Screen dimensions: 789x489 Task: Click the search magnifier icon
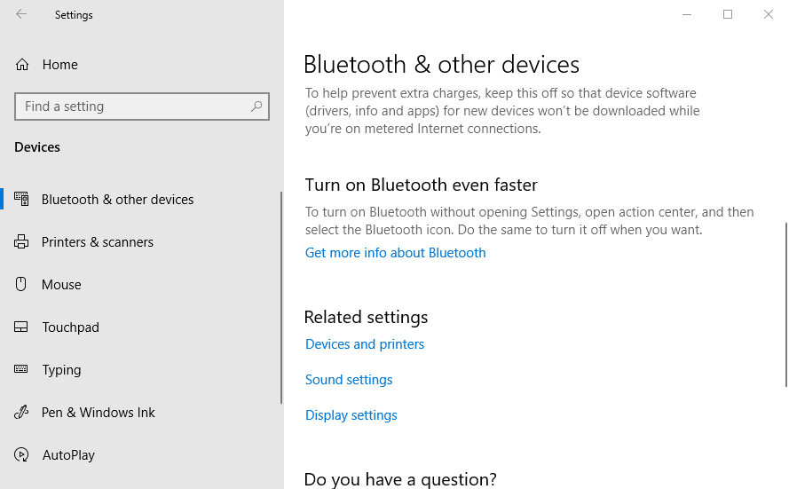click(x=256, y=106)
